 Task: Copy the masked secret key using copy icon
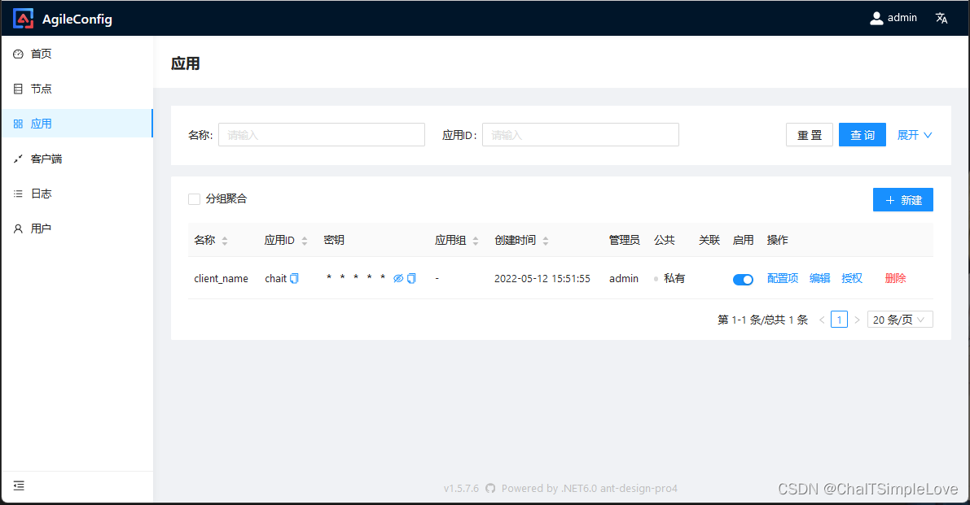tap(411, 278)
